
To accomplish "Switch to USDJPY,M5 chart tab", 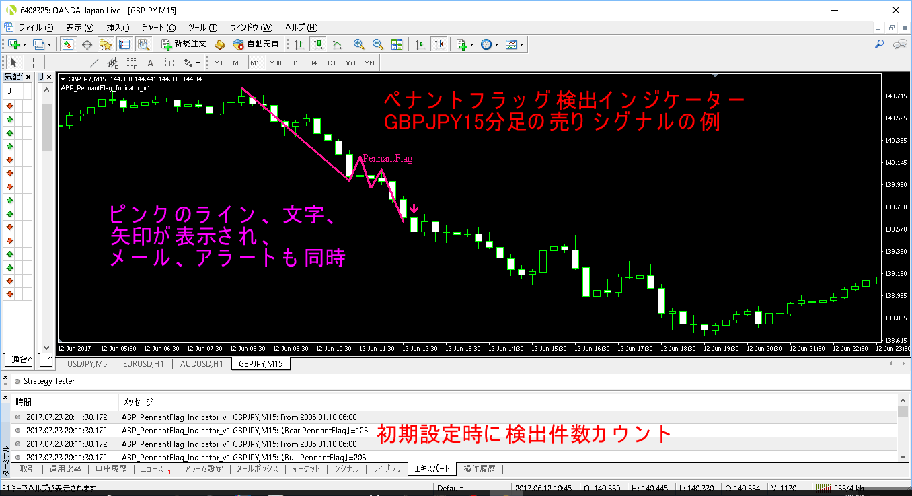I will coord(87,364).
